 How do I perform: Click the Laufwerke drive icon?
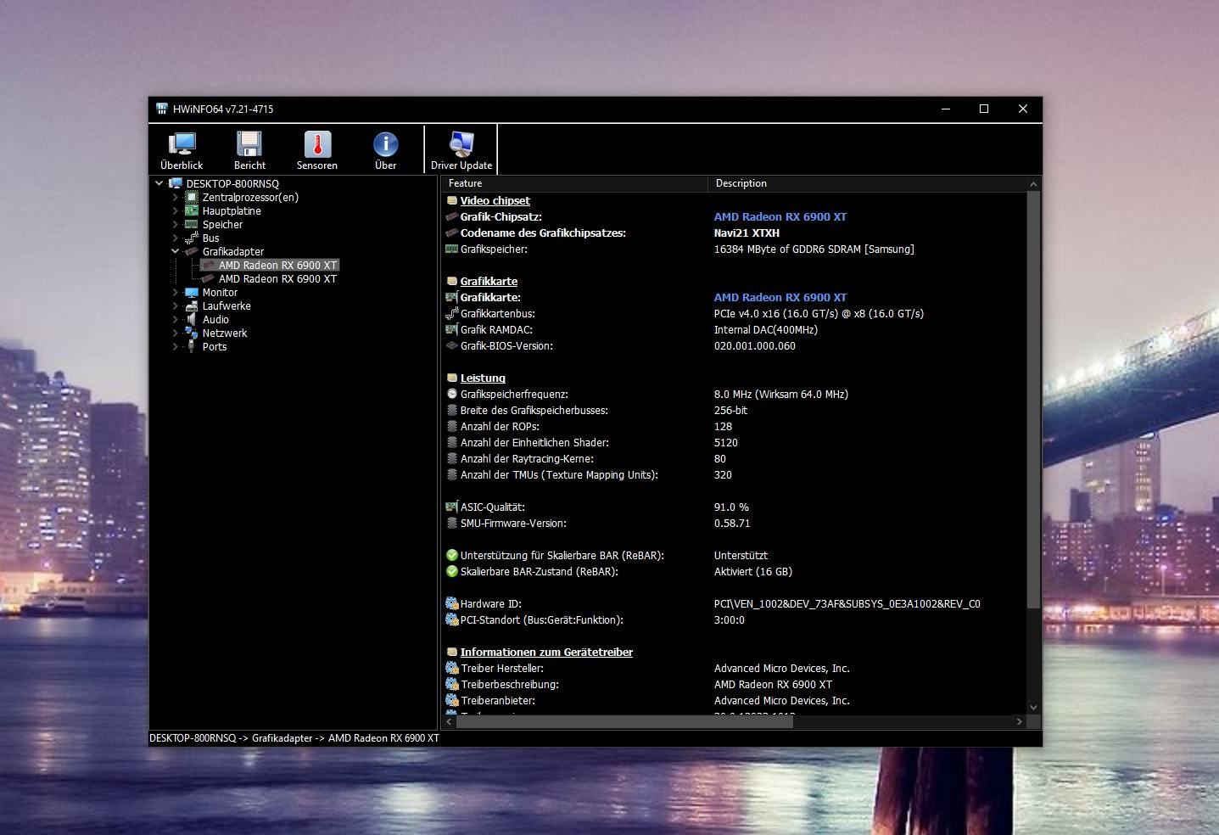192,305
